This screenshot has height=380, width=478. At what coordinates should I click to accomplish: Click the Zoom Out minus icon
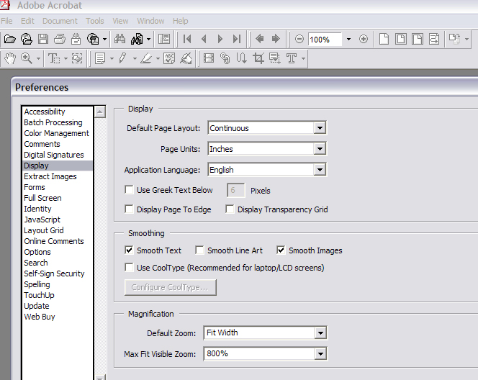[299, 39]
